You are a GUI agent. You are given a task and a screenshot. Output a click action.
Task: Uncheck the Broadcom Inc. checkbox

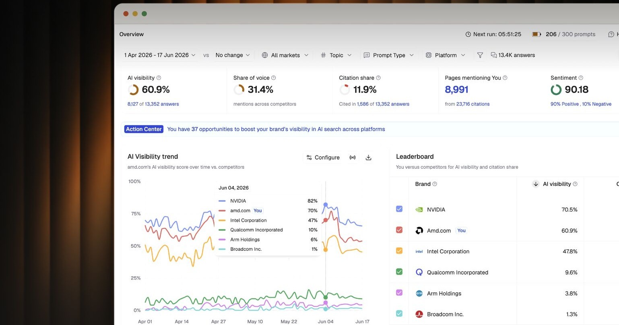[399, 313]
